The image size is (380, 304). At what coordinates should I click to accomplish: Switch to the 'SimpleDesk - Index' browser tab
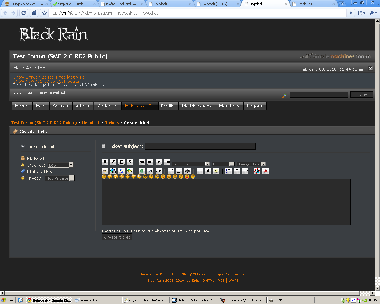(74, 4)
